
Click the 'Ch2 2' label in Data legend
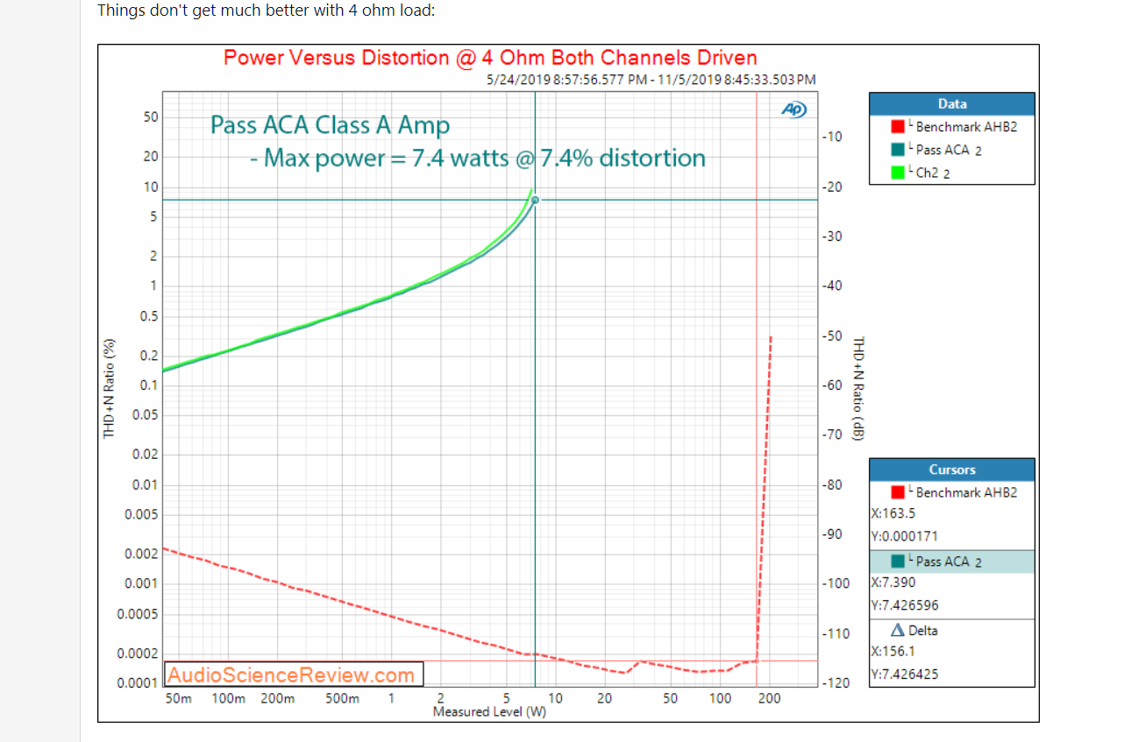[x=934, y=173]
